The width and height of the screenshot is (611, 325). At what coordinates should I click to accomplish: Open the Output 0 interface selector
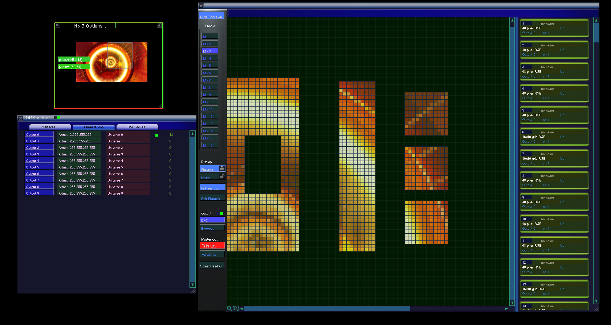[39, 134]
